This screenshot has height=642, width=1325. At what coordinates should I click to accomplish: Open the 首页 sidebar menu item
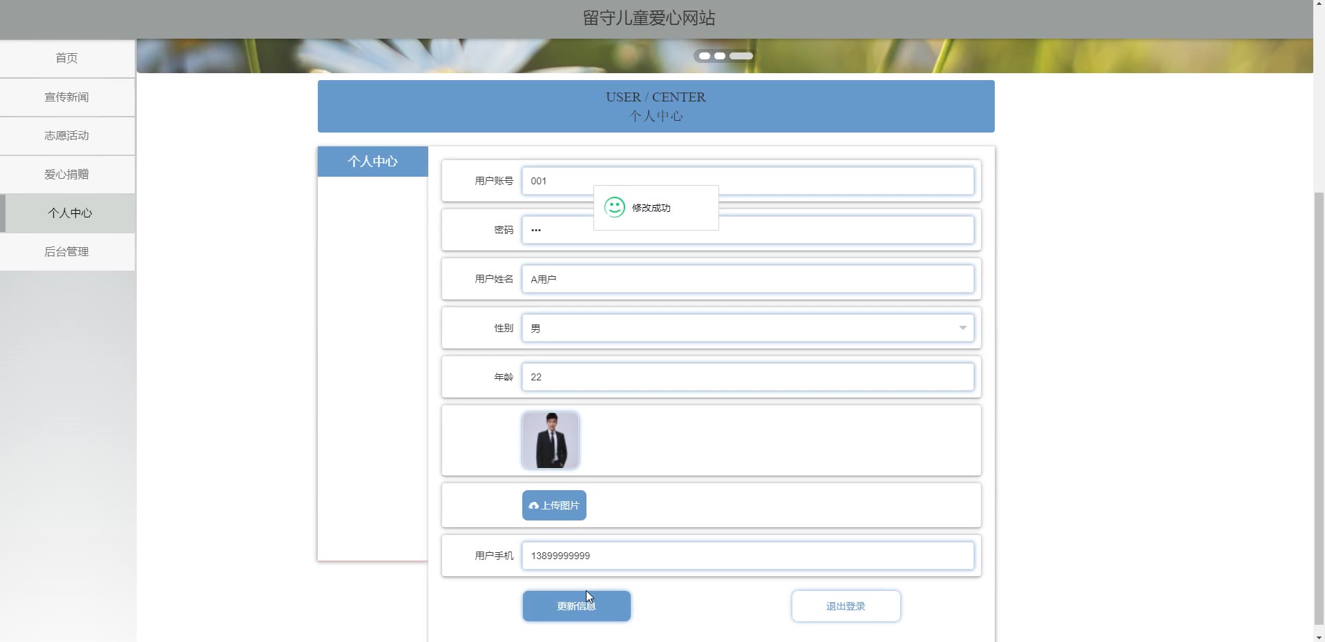67,58
